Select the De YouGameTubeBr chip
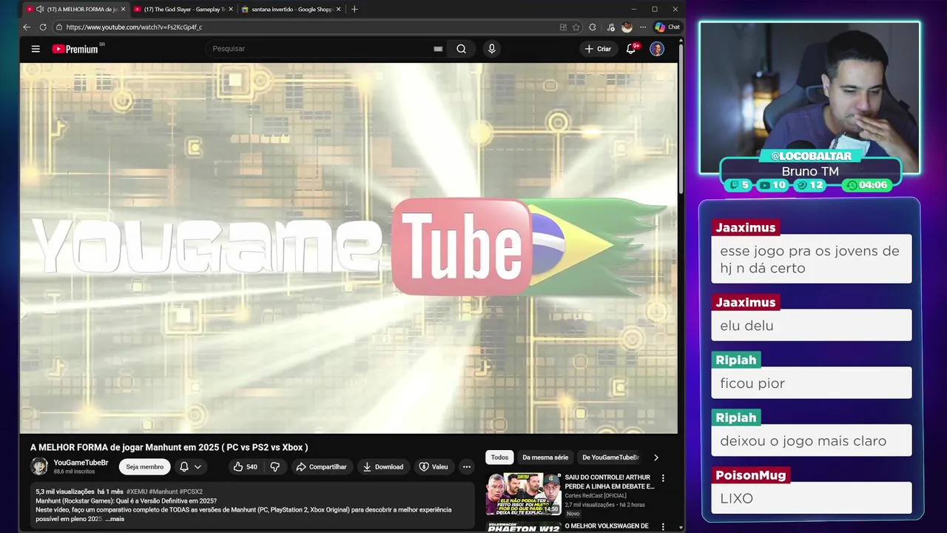 [610, 457]
